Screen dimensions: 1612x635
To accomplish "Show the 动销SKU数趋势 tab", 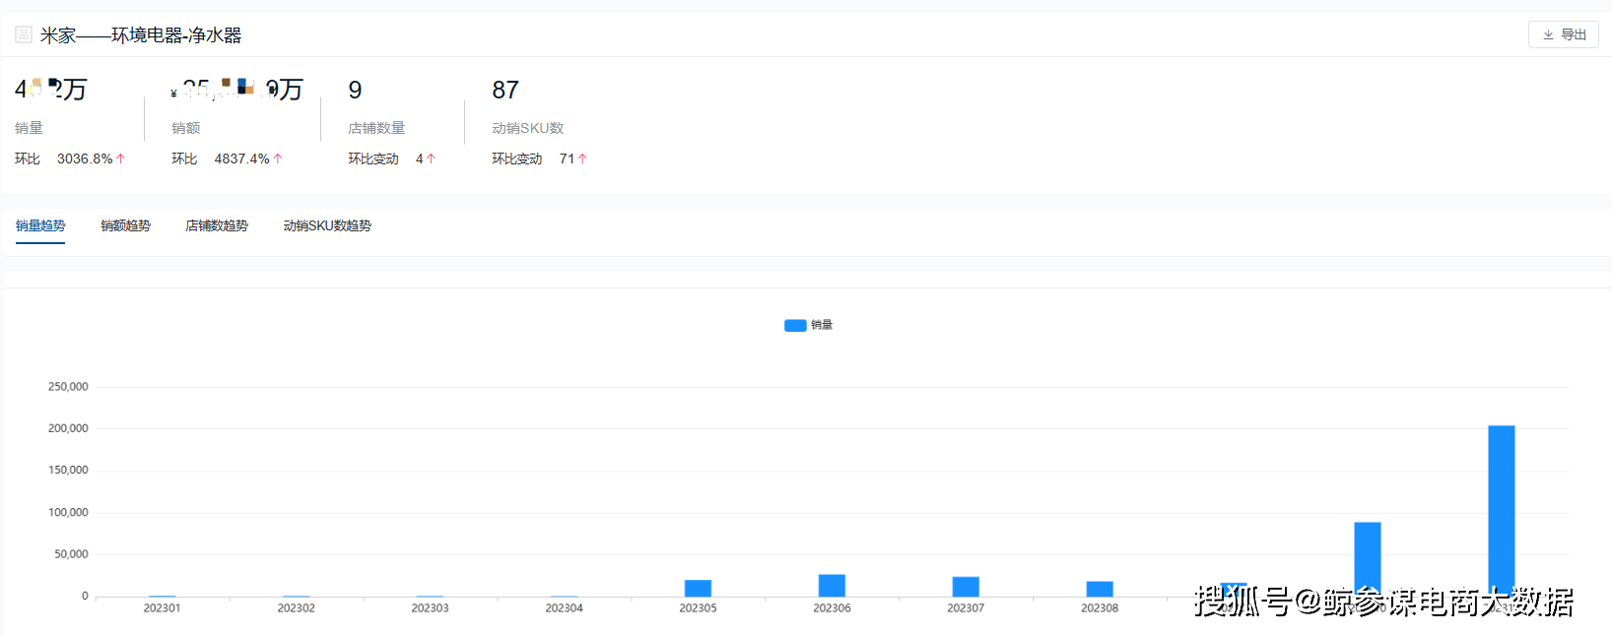I will click(327, 226).
